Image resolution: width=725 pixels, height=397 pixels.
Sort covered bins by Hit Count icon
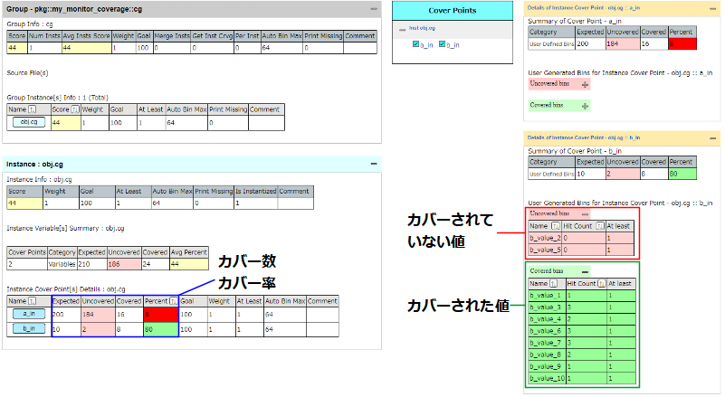tap(602, 284)
